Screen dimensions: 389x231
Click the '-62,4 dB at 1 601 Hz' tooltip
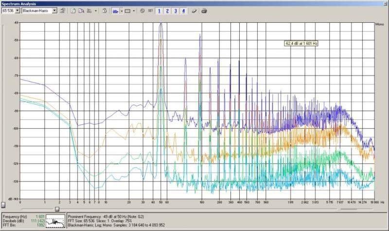coord(301,43)
